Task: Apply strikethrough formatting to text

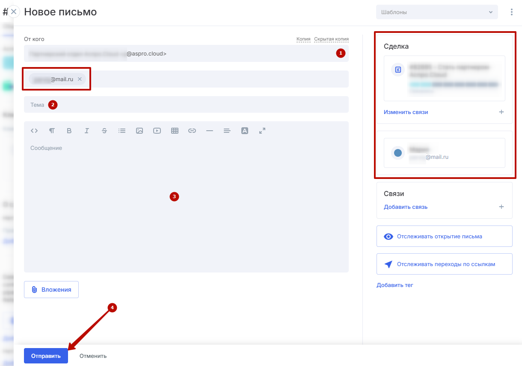Action: [104, 131]
